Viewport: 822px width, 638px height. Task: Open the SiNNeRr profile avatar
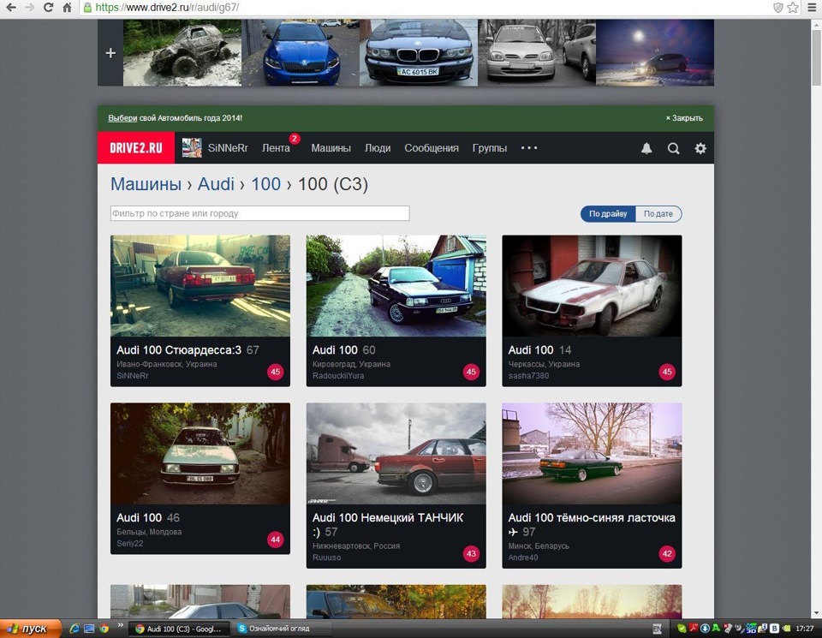192,148
